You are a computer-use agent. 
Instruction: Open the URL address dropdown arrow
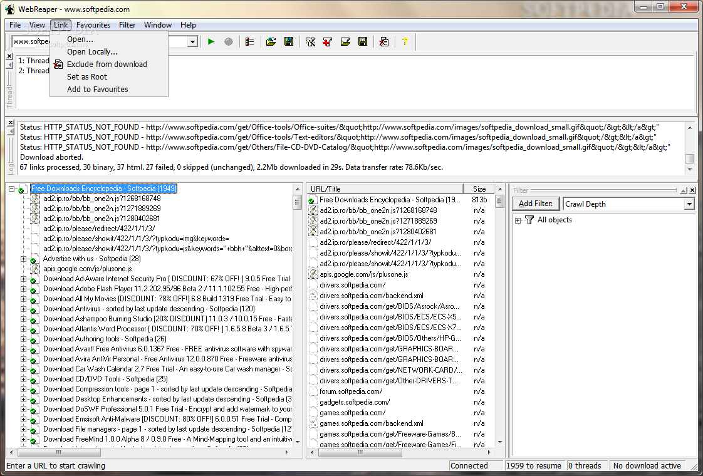coord(193,42)
